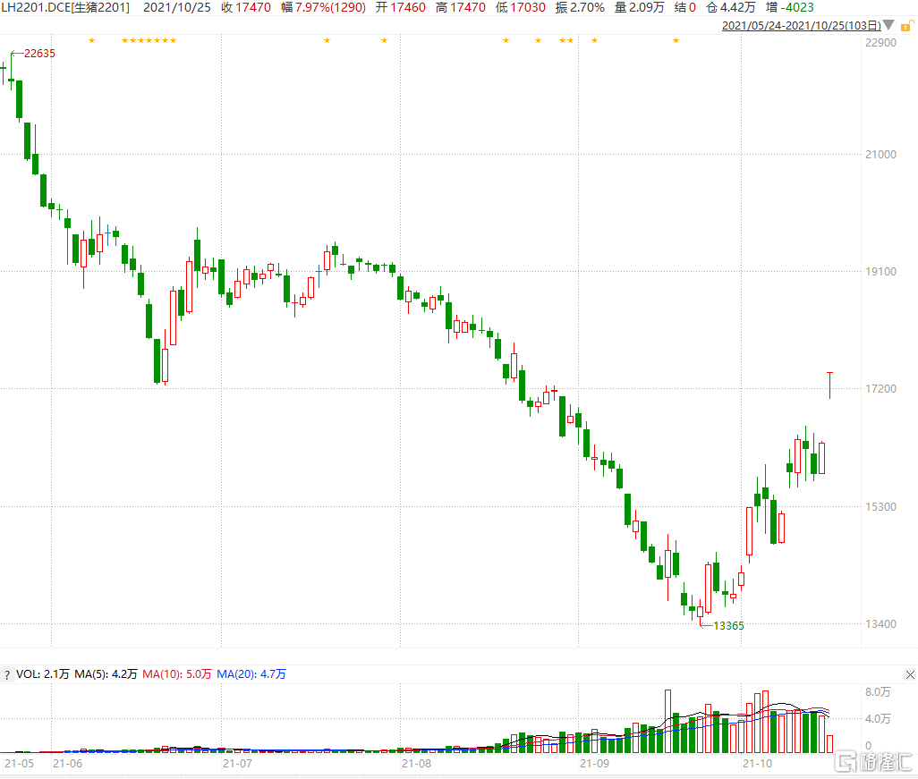Click the amplitude value 振 2.70%
This screenshot has width=918, height=779.
[580, 8]
